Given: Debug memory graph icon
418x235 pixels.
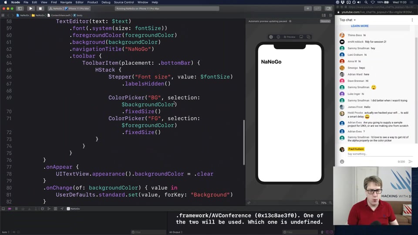Looking at the screenshot, I should point(49,208).
